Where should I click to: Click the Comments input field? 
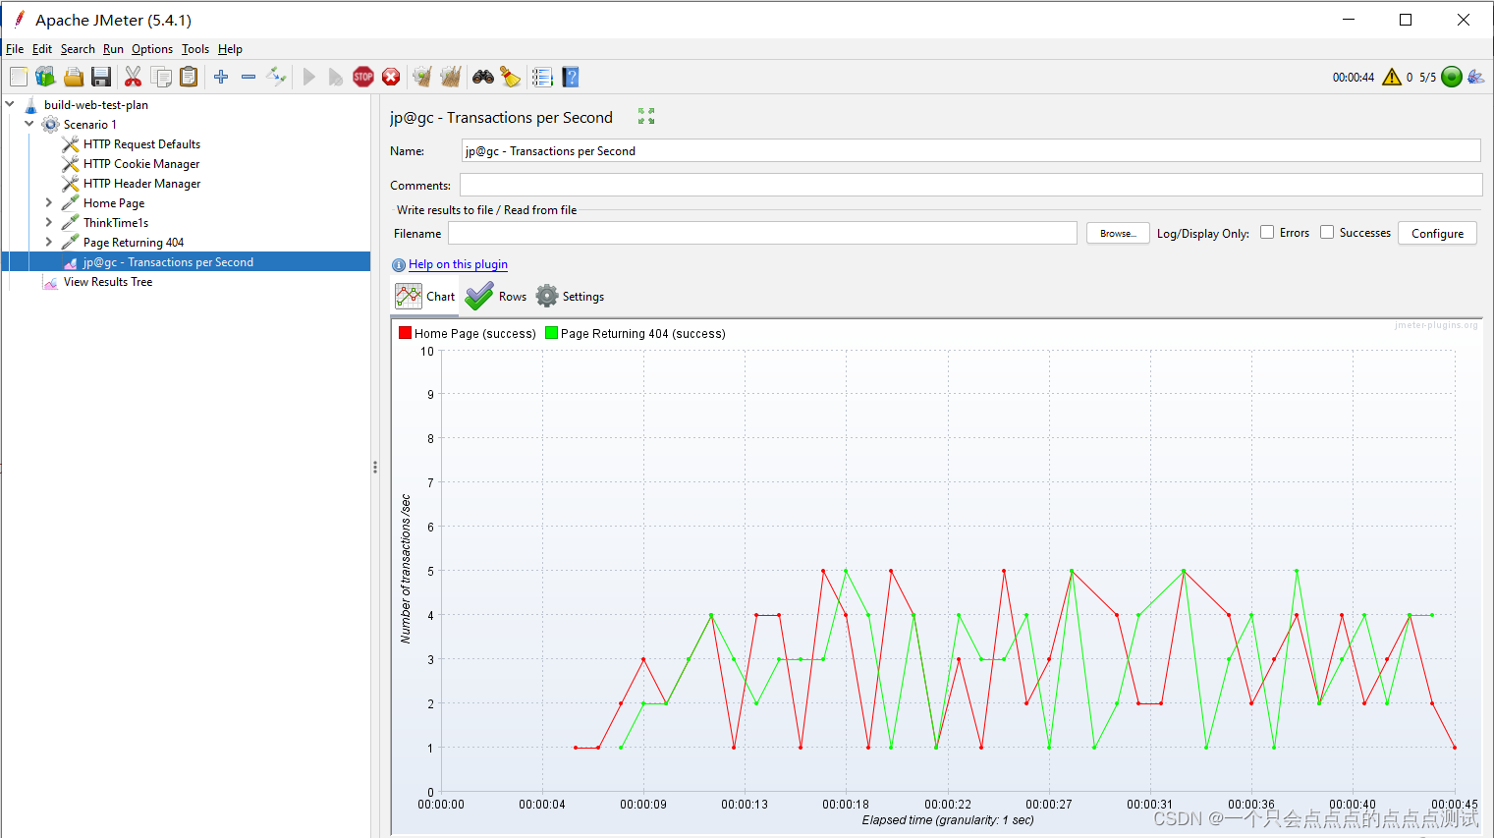click(x=970, y=185)
